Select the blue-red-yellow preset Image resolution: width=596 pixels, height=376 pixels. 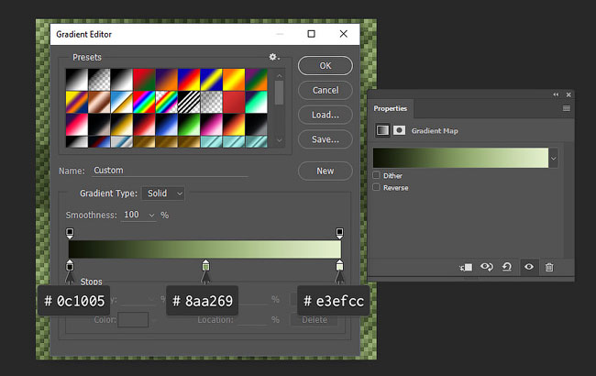point(189,80)
